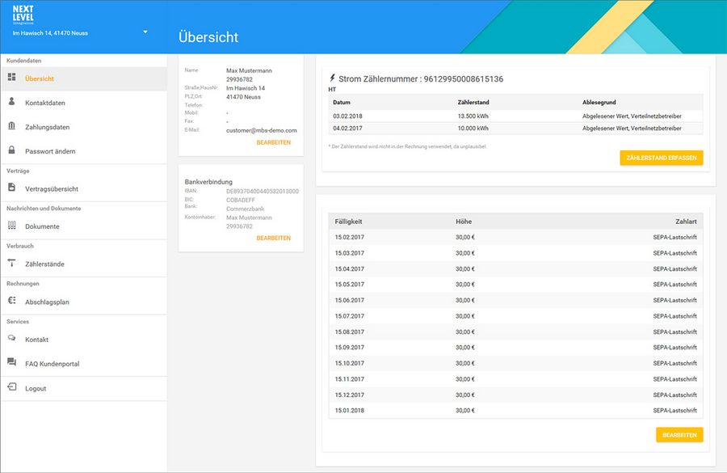
Task: Click the Dokumente folders icon
Action: 12,225
